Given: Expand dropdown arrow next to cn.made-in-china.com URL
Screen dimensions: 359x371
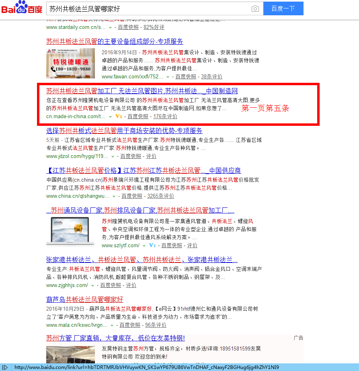Looking at the screenshot, I should [110, 117].
